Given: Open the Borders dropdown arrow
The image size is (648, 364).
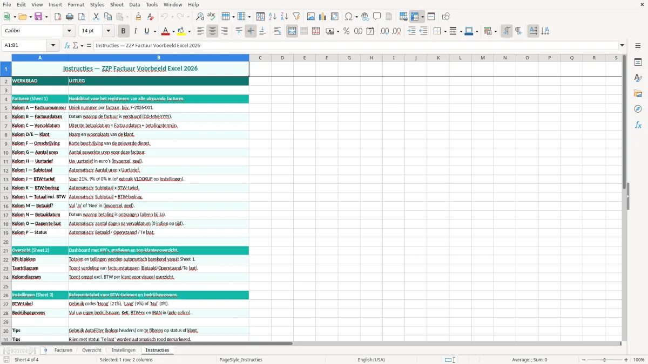Looking at the screenshot, I should point(445,31).
